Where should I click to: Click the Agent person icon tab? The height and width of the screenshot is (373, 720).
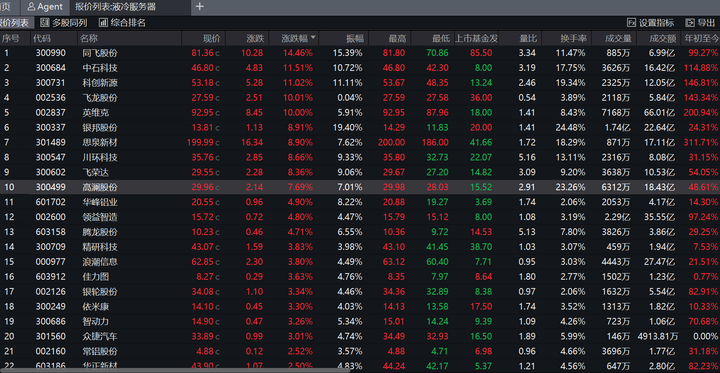click(32, 7)
